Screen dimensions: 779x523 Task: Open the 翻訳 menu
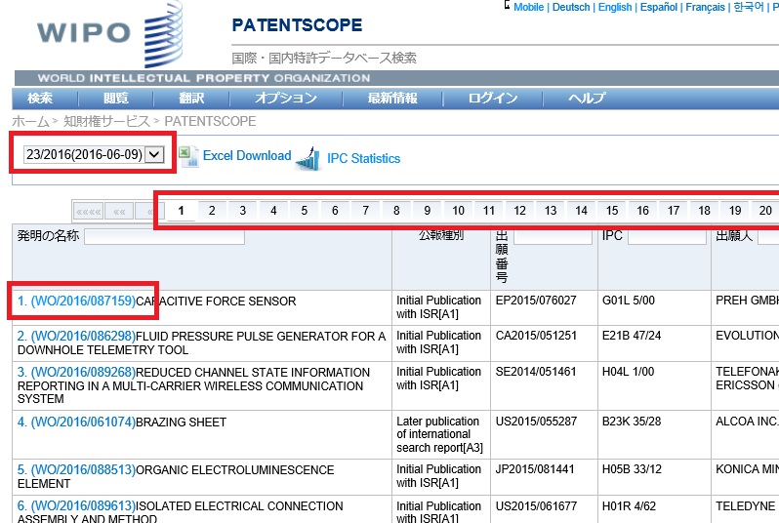[191, 98]
